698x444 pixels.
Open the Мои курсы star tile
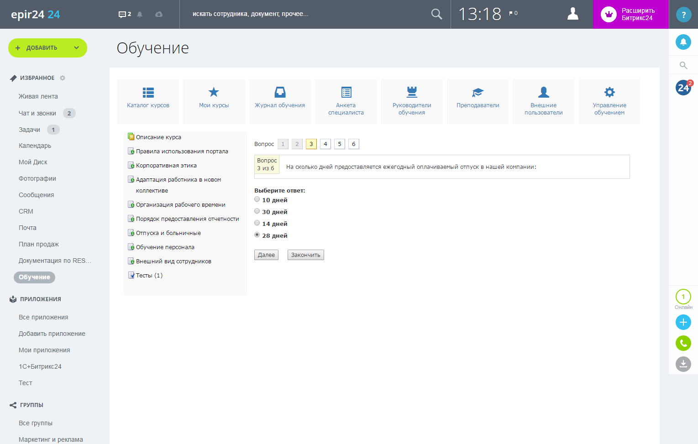[x=214, y=102]
